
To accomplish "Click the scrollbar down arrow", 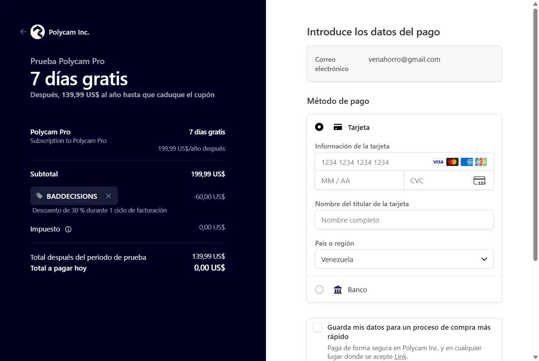I will (x=535, y=357).
